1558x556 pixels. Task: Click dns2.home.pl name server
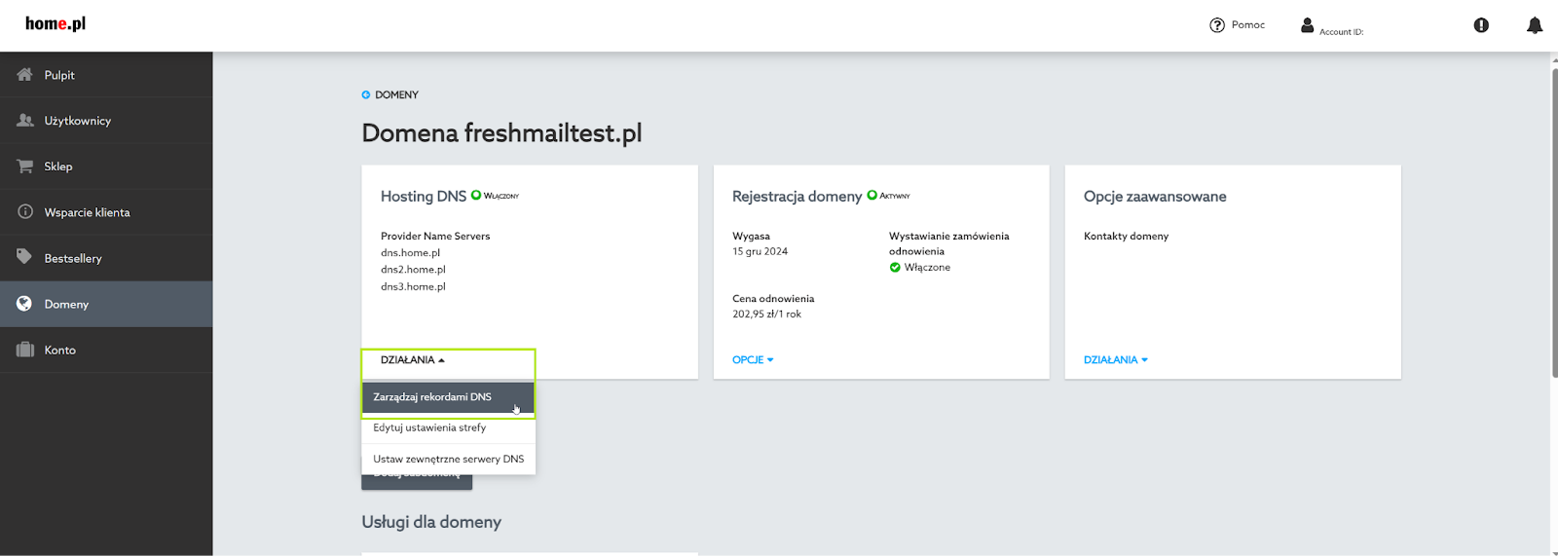[413, 270]
